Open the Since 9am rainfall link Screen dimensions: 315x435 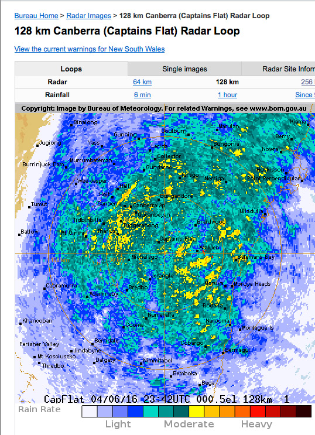coord(304,95)
